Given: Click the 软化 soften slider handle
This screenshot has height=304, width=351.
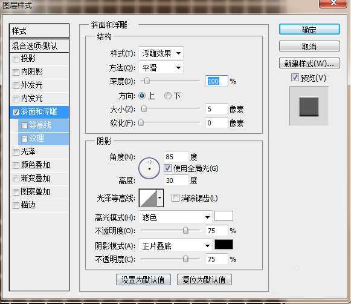Looking at the screenshot, I should point(141,123).
